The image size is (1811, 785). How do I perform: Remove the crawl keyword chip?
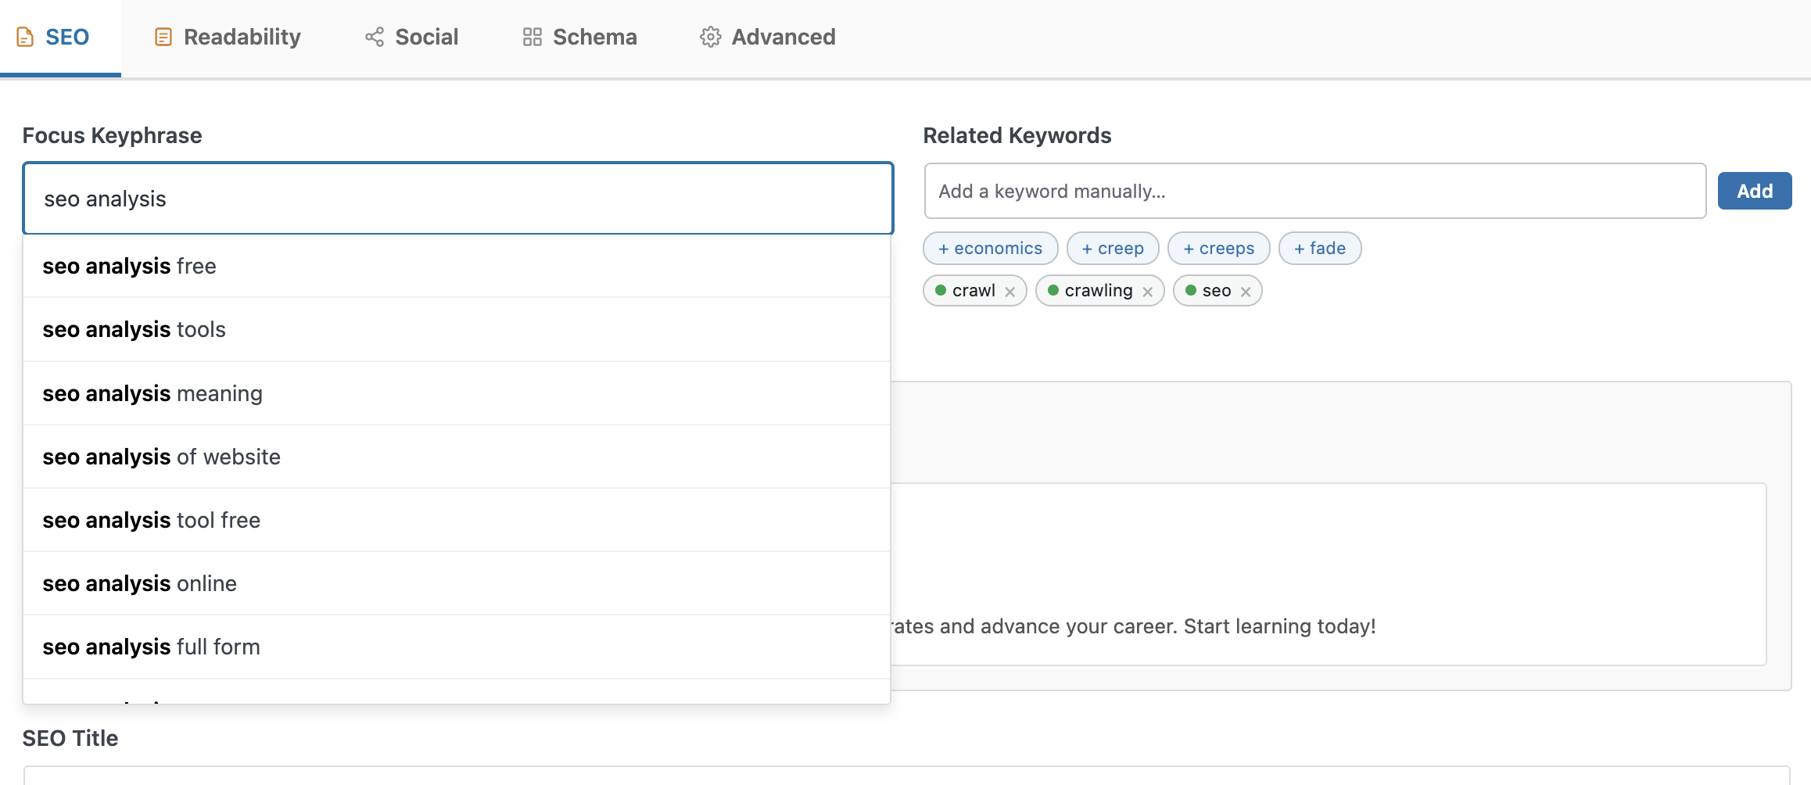(x=1010, y=290)
